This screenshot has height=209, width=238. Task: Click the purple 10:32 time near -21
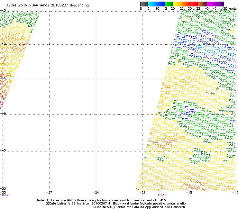click(162, 195)
